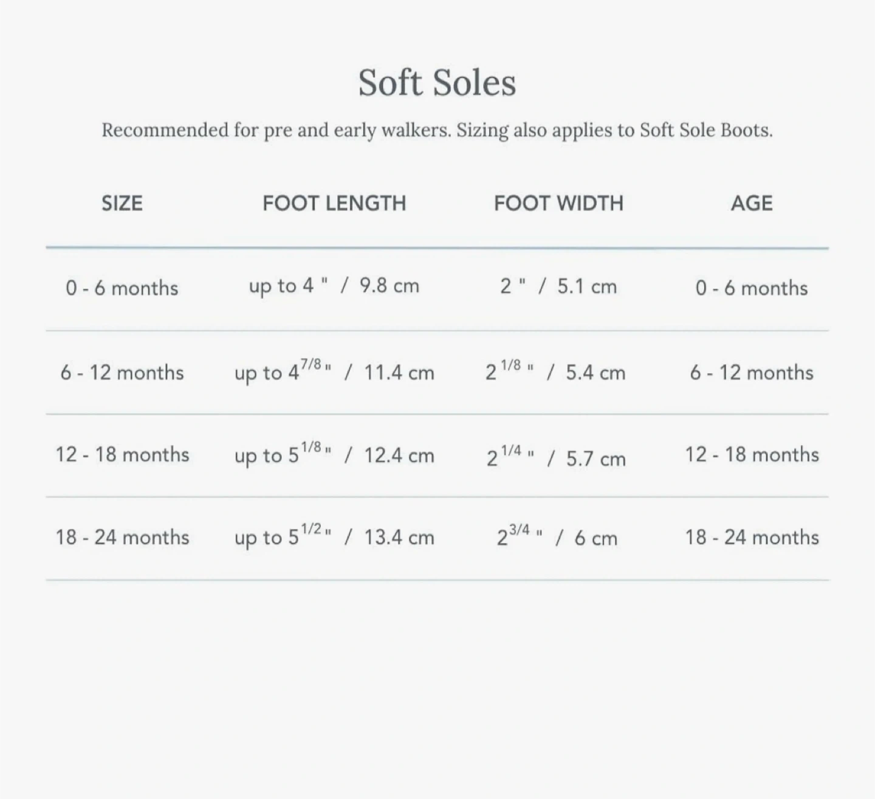
Task: Click the 13.4 cm foot length value
Action: [399, 538]
